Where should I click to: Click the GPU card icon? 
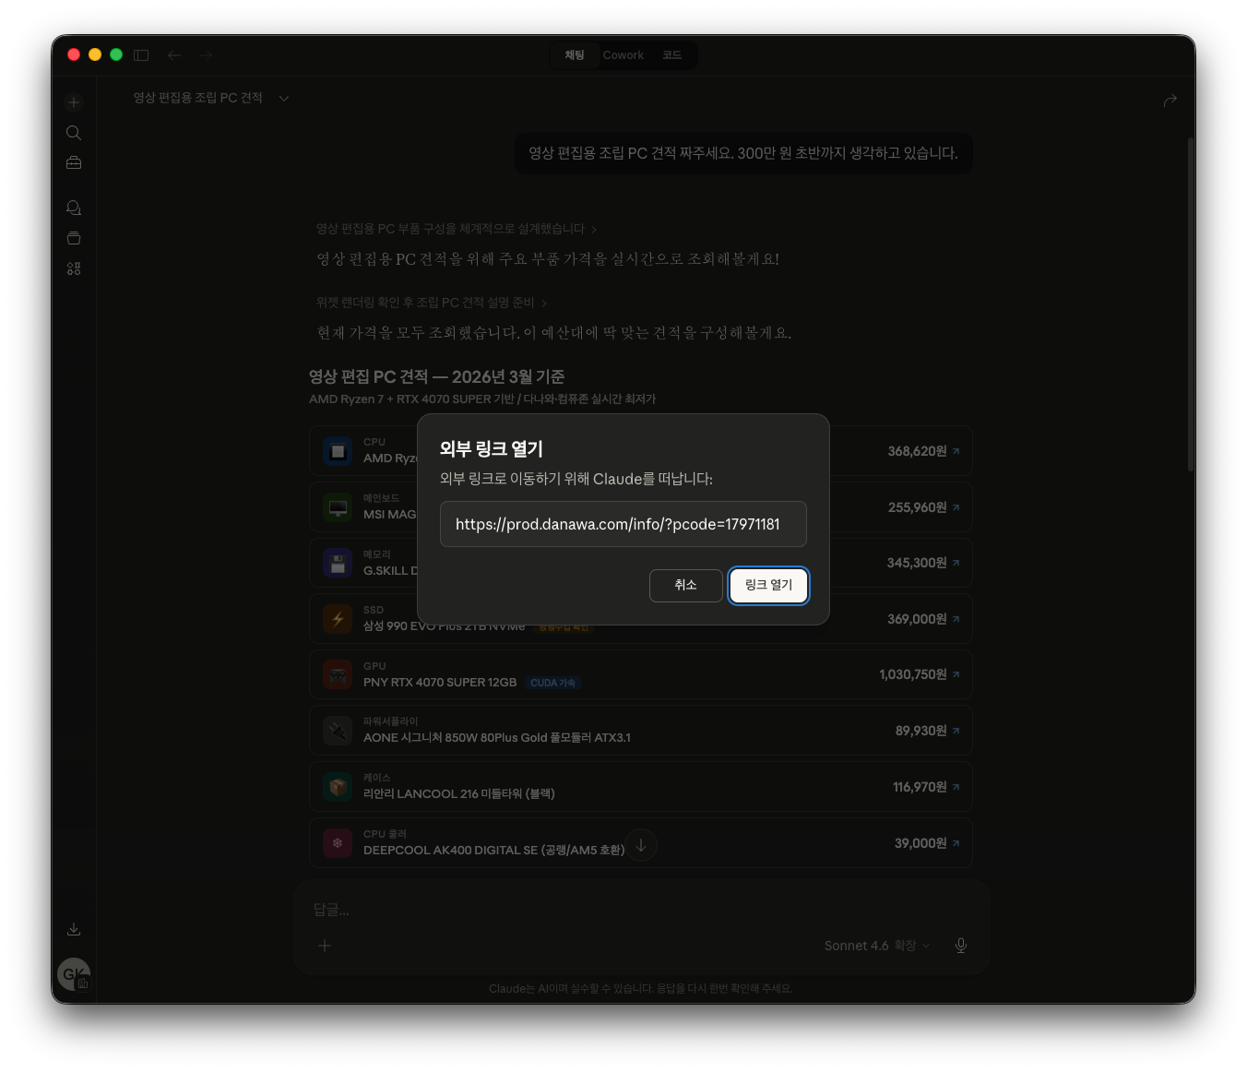pyautogui.click(x=338, y=674)
